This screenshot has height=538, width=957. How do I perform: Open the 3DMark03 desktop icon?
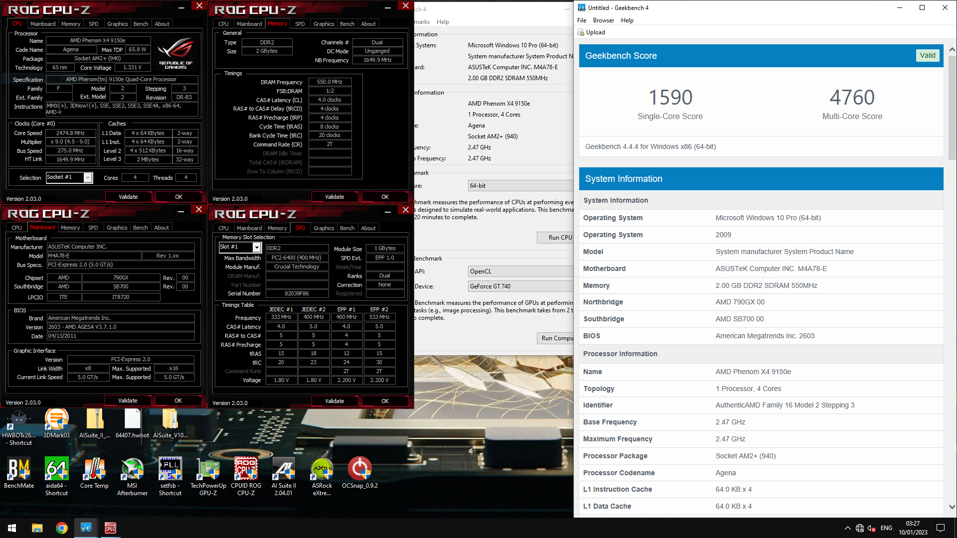[56, 423]
